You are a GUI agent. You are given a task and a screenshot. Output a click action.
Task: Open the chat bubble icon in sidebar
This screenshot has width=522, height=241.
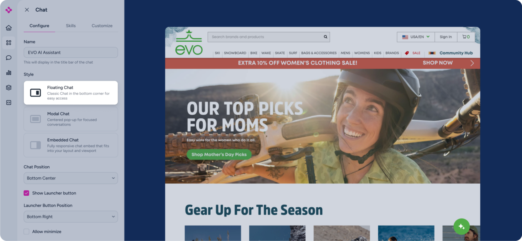9,58
